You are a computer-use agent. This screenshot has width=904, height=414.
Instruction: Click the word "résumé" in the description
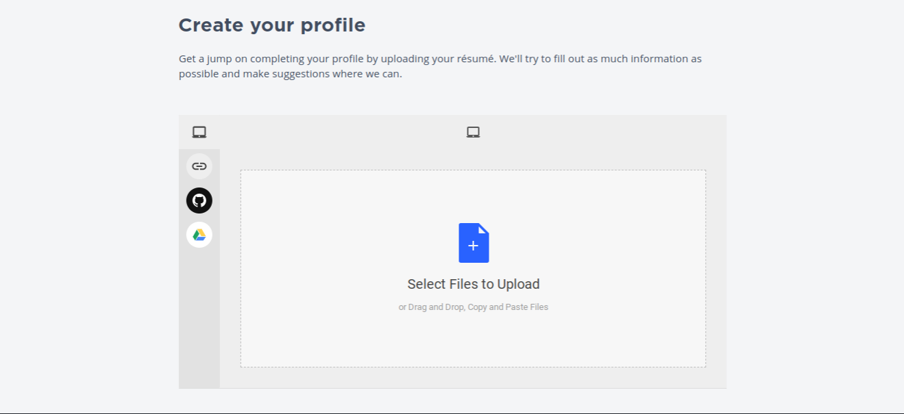coord(475,59)
